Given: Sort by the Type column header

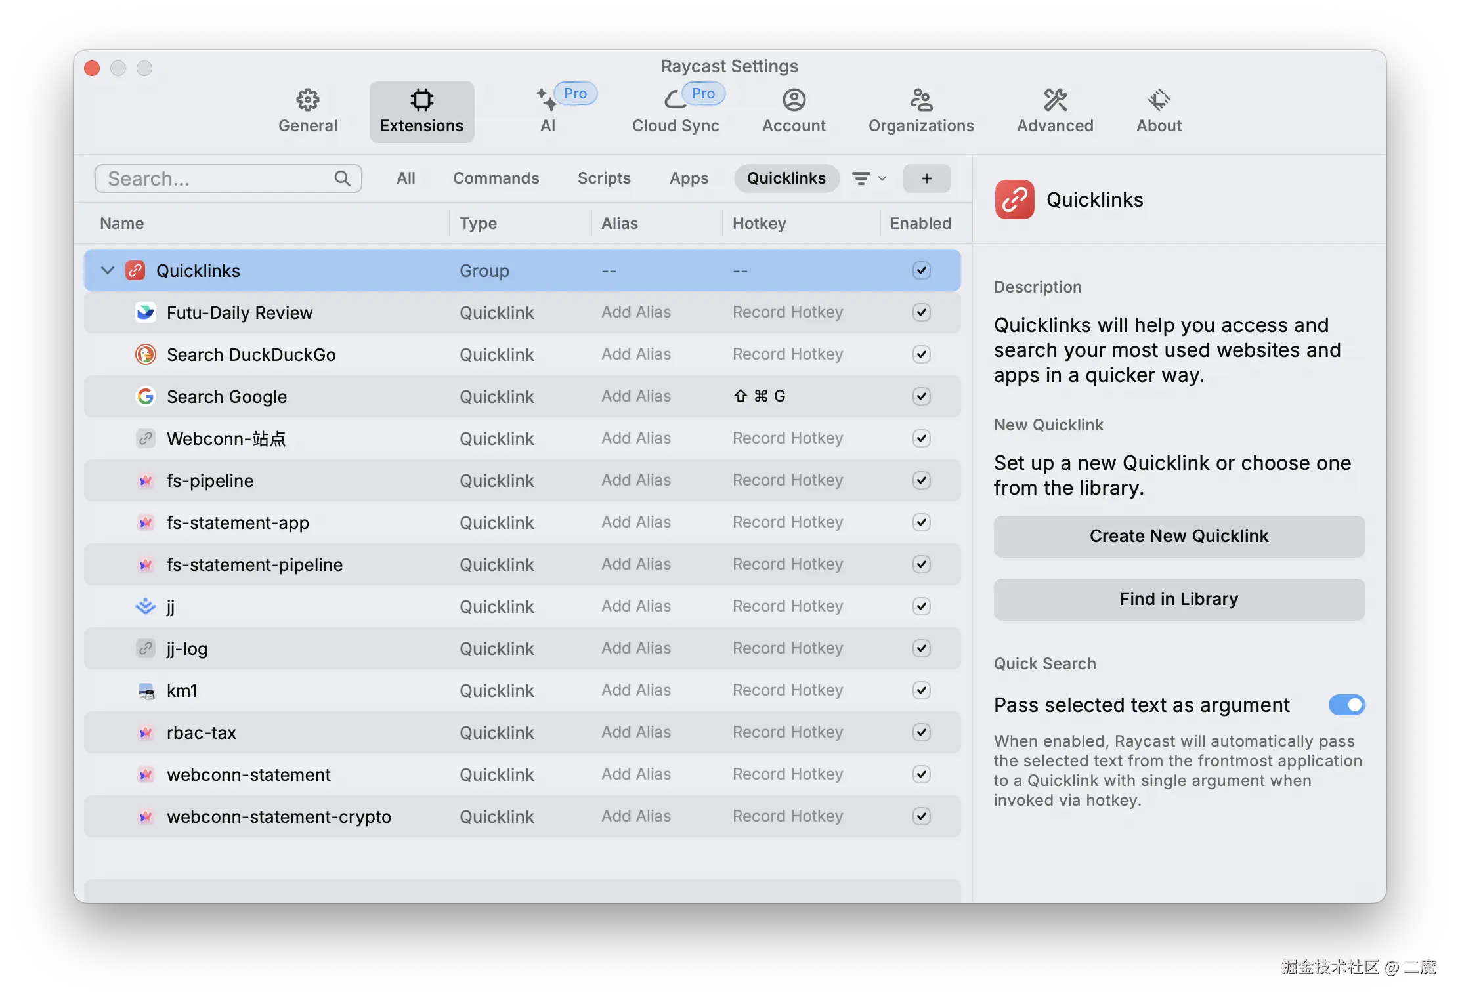Looking at the screenshot, I should point(478,223).
